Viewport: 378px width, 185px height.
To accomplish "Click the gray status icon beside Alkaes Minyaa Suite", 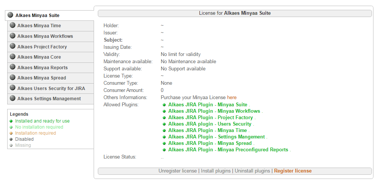I will (10, 15).
